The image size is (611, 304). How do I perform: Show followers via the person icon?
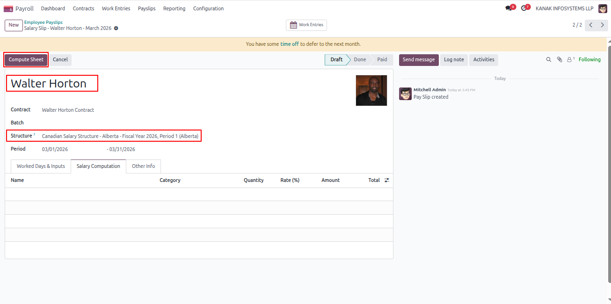pos(570,60)
